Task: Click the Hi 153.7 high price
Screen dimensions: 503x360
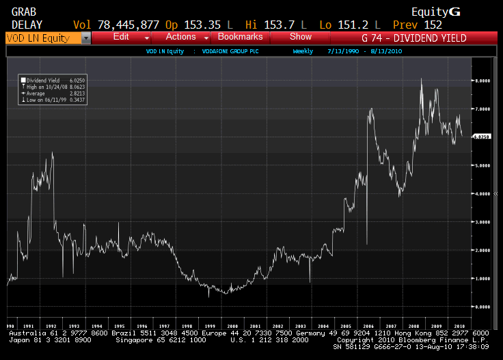Action: pos(279,25)
